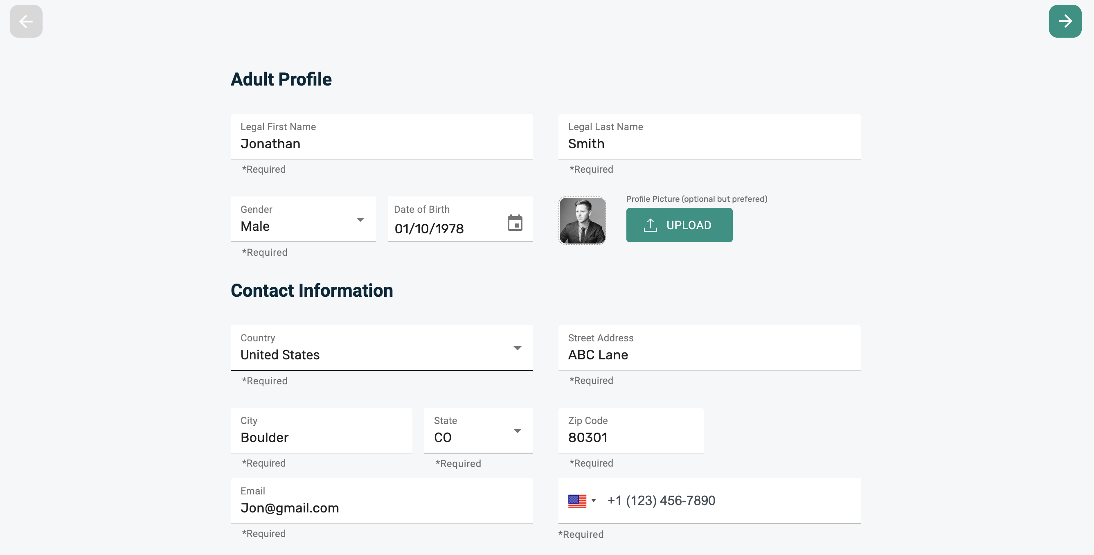Click the profile picture thumbnail
Viewport: 1094px width, 555px height.
pos(582,221)
